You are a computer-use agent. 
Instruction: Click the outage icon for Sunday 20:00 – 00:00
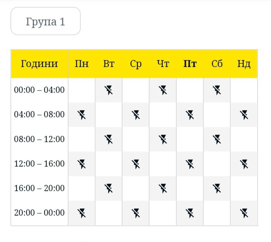pos(244,213)
